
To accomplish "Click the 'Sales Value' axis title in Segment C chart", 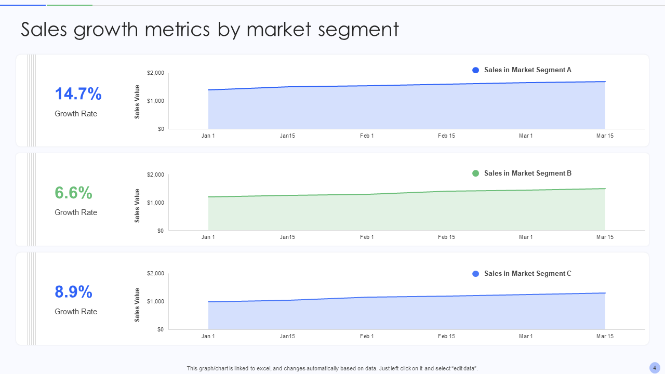I will click(138, 305).
